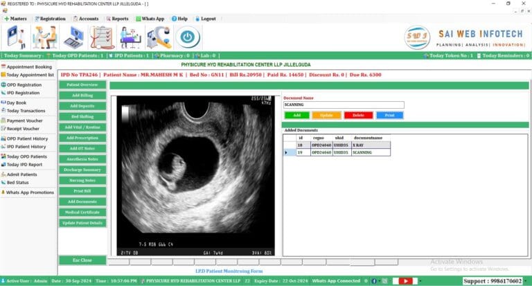The width and height of the screenshot is (532, 286).
Task: Click the Today OPD Patients sidebar icon
Action: coord(3,157)
